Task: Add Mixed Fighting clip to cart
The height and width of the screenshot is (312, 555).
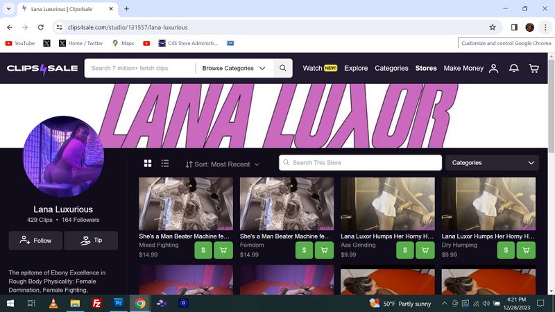Action: 223,250
